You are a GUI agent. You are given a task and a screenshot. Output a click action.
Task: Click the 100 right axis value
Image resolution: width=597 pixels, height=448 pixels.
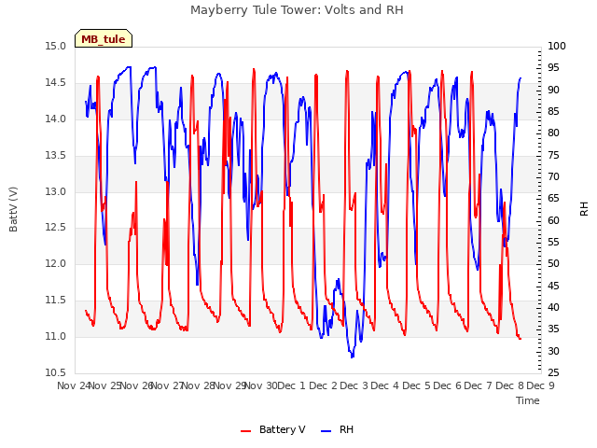coord(557,47)
